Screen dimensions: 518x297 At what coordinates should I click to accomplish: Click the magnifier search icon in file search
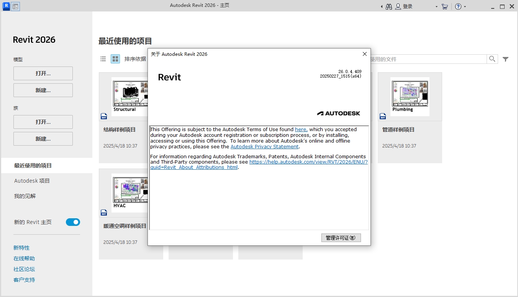tap(492, 59)
